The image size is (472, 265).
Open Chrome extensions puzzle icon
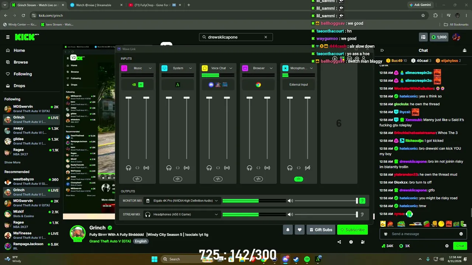tap(435, 15)
